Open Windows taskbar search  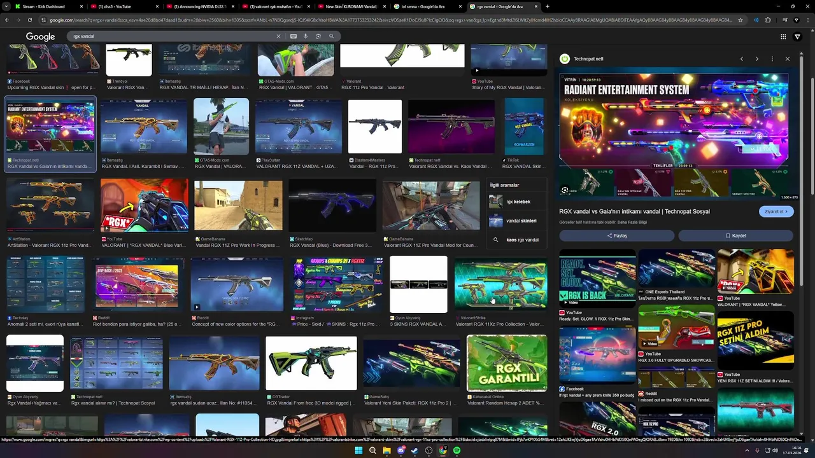[x=372, y=450]
